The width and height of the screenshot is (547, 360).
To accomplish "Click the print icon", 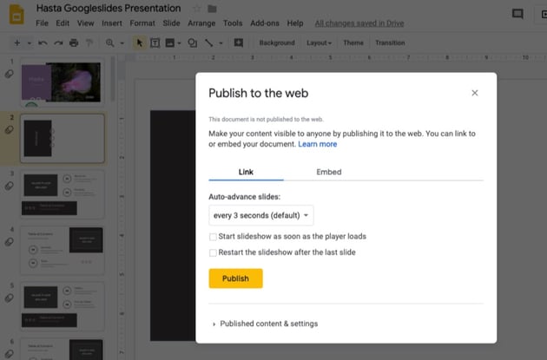I will [x=74, y=43].
